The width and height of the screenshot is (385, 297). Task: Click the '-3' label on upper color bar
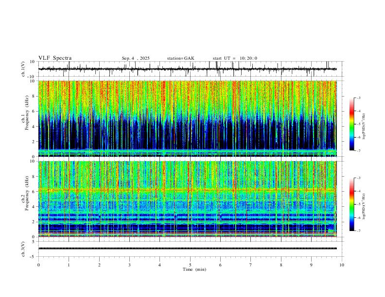click(x=358, y=98)
